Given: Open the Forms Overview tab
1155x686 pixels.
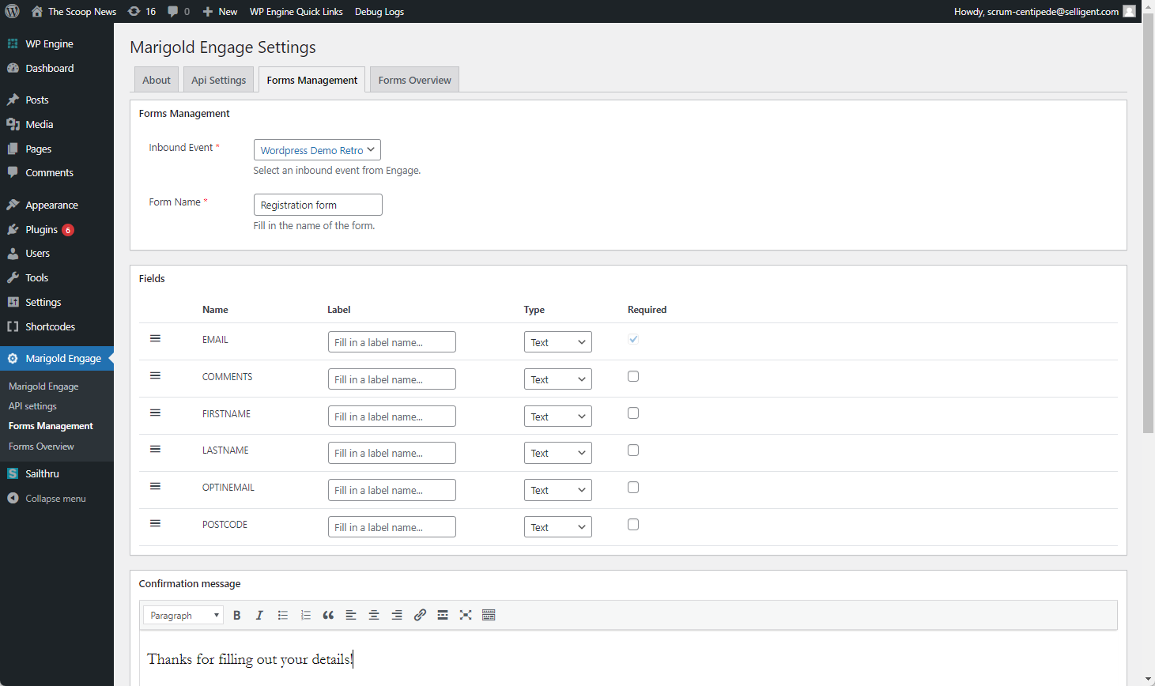Looking at the screenshot, I should tap(414, 80).
